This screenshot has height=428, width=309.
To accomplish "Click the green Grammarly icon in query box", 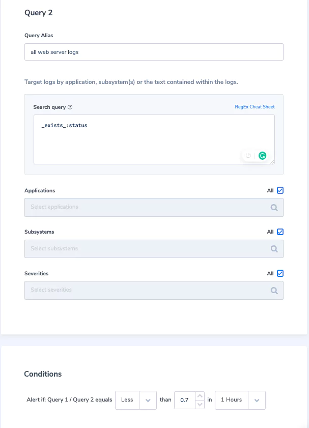I will point(262,156).
